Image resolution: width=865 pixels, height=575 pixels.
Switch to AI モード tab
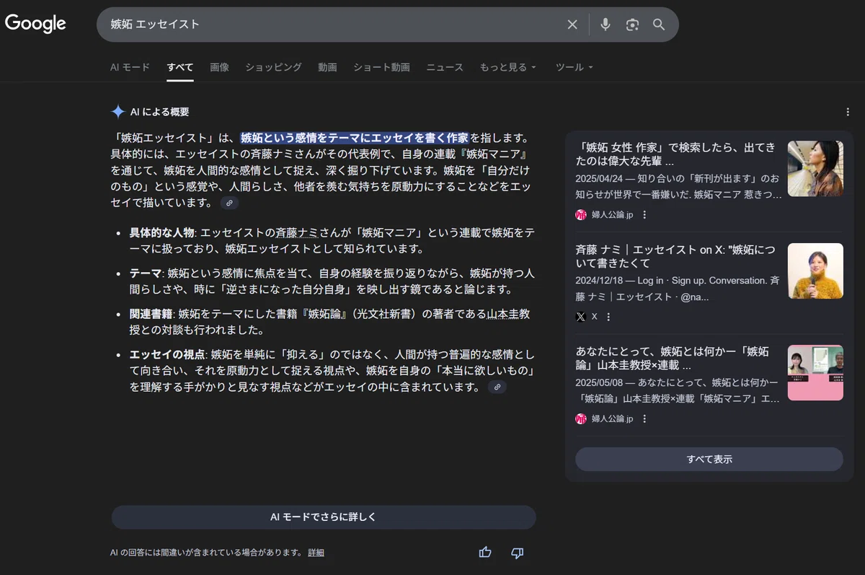(x=130, y=67)
